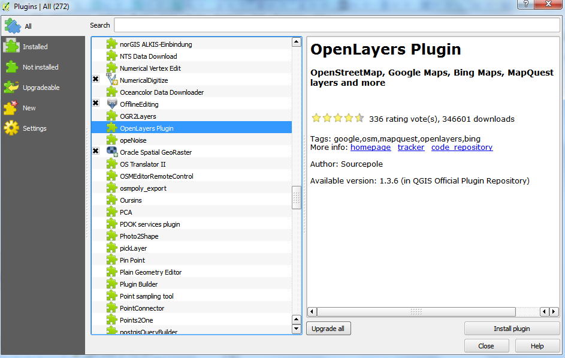Select the All plugins tab

coord(43,26)
